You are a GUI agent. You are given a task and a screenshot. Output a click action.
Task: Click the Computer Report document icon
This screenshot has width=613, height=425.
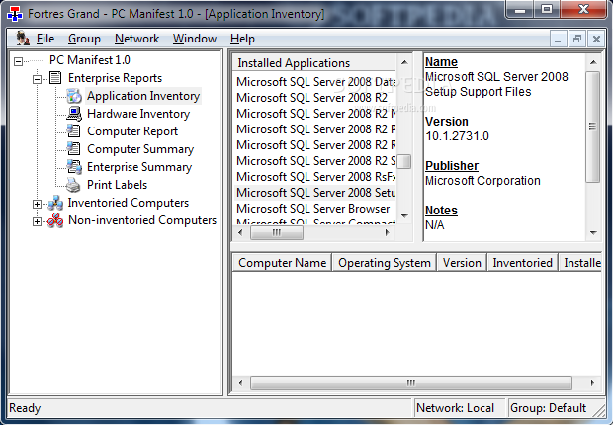pyautogui.click(x=74, y=131)
